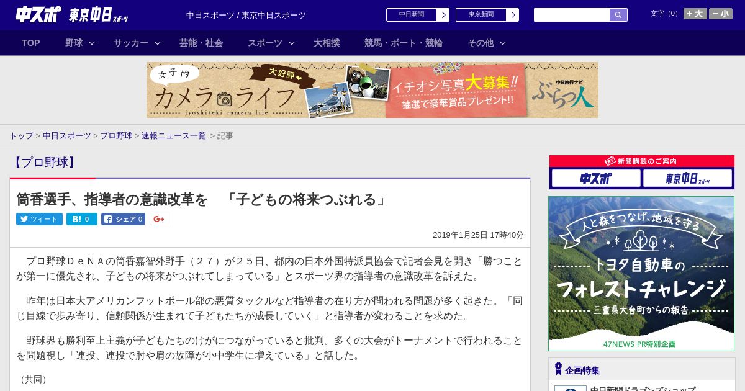Expand the その他 menu dropdown
The image size is (745, 391).
(487, 43)
